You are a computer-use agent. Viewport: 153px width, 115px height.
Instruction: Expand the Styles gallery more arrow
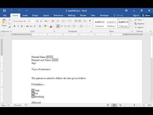coord(131,27)
